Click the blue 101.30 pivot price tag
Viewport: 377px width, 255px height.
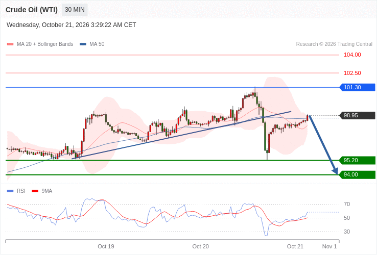pos(357,87)
